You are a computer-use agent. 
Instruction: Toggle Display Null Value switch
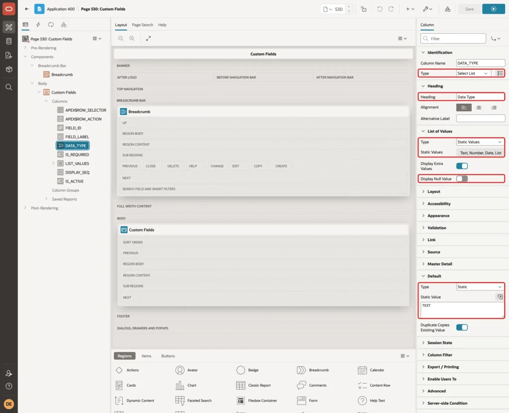coord(462,179)
